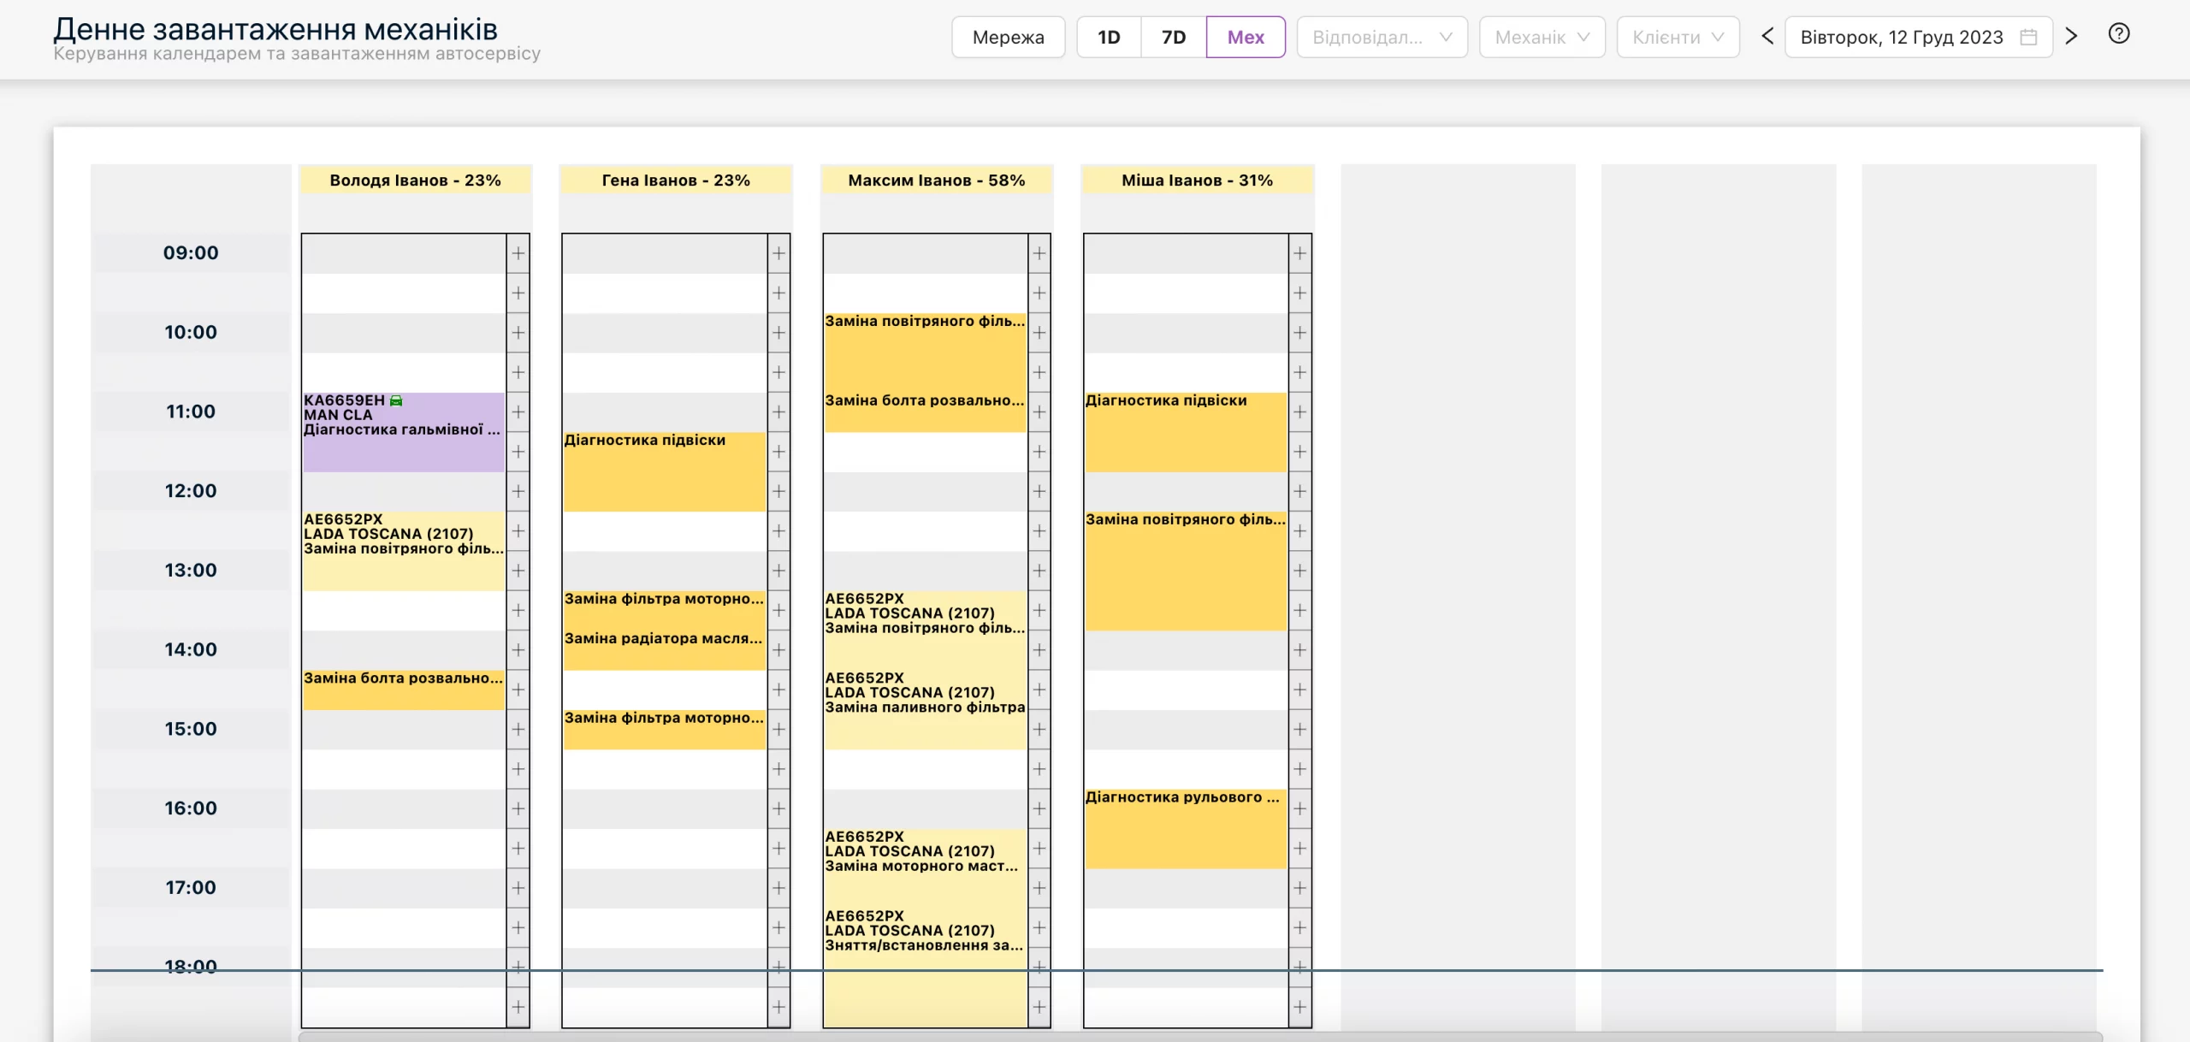Open Максим's Заміна моторного маст task
This screenshot has width=2190, height=1042.
[925, 868]
